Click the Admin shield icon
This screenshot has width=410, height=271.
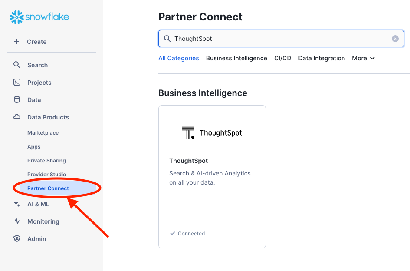17,239
